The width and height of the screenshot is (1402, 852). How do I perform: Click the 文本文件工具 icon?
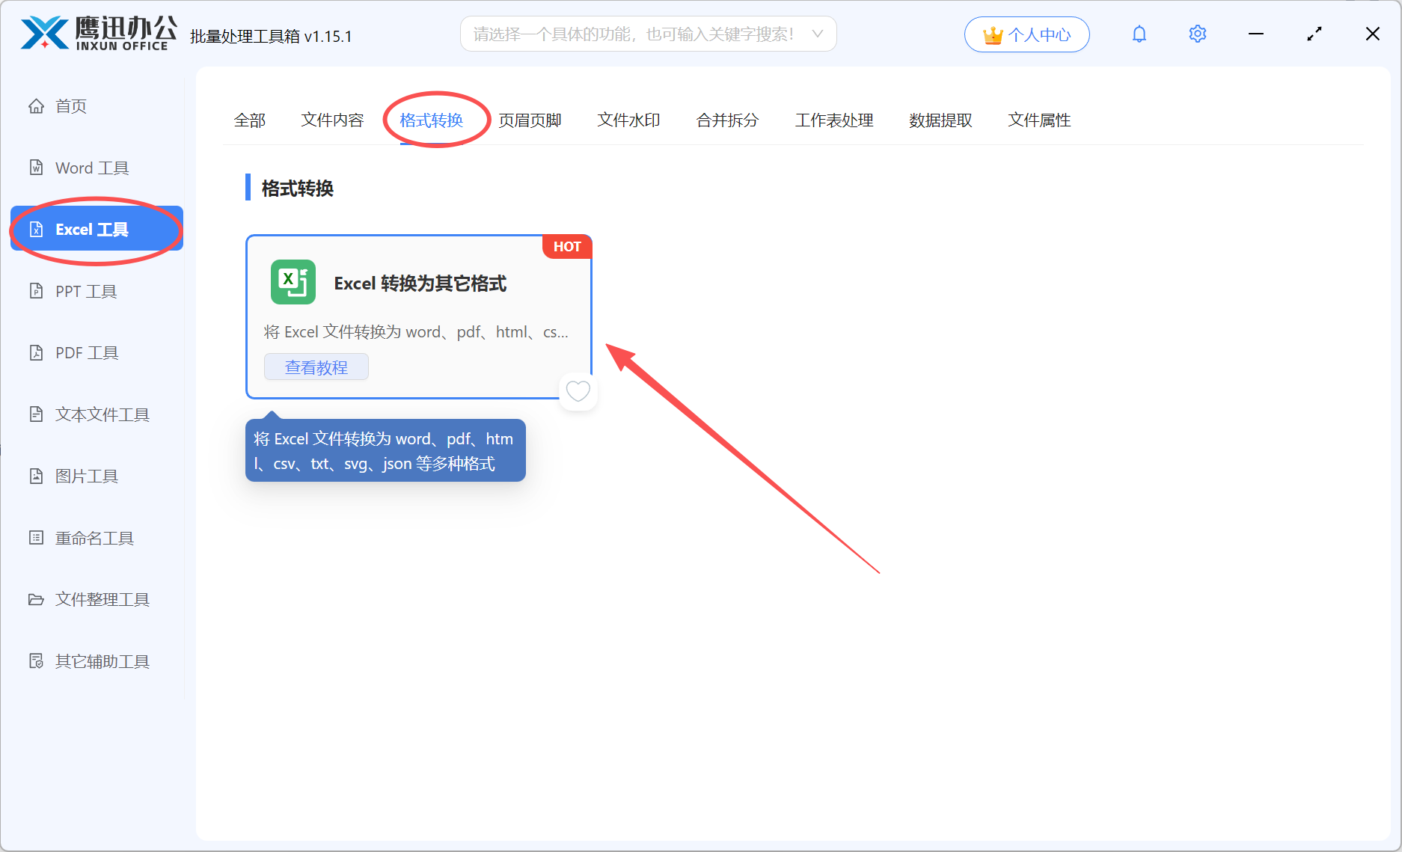[36, 414]
